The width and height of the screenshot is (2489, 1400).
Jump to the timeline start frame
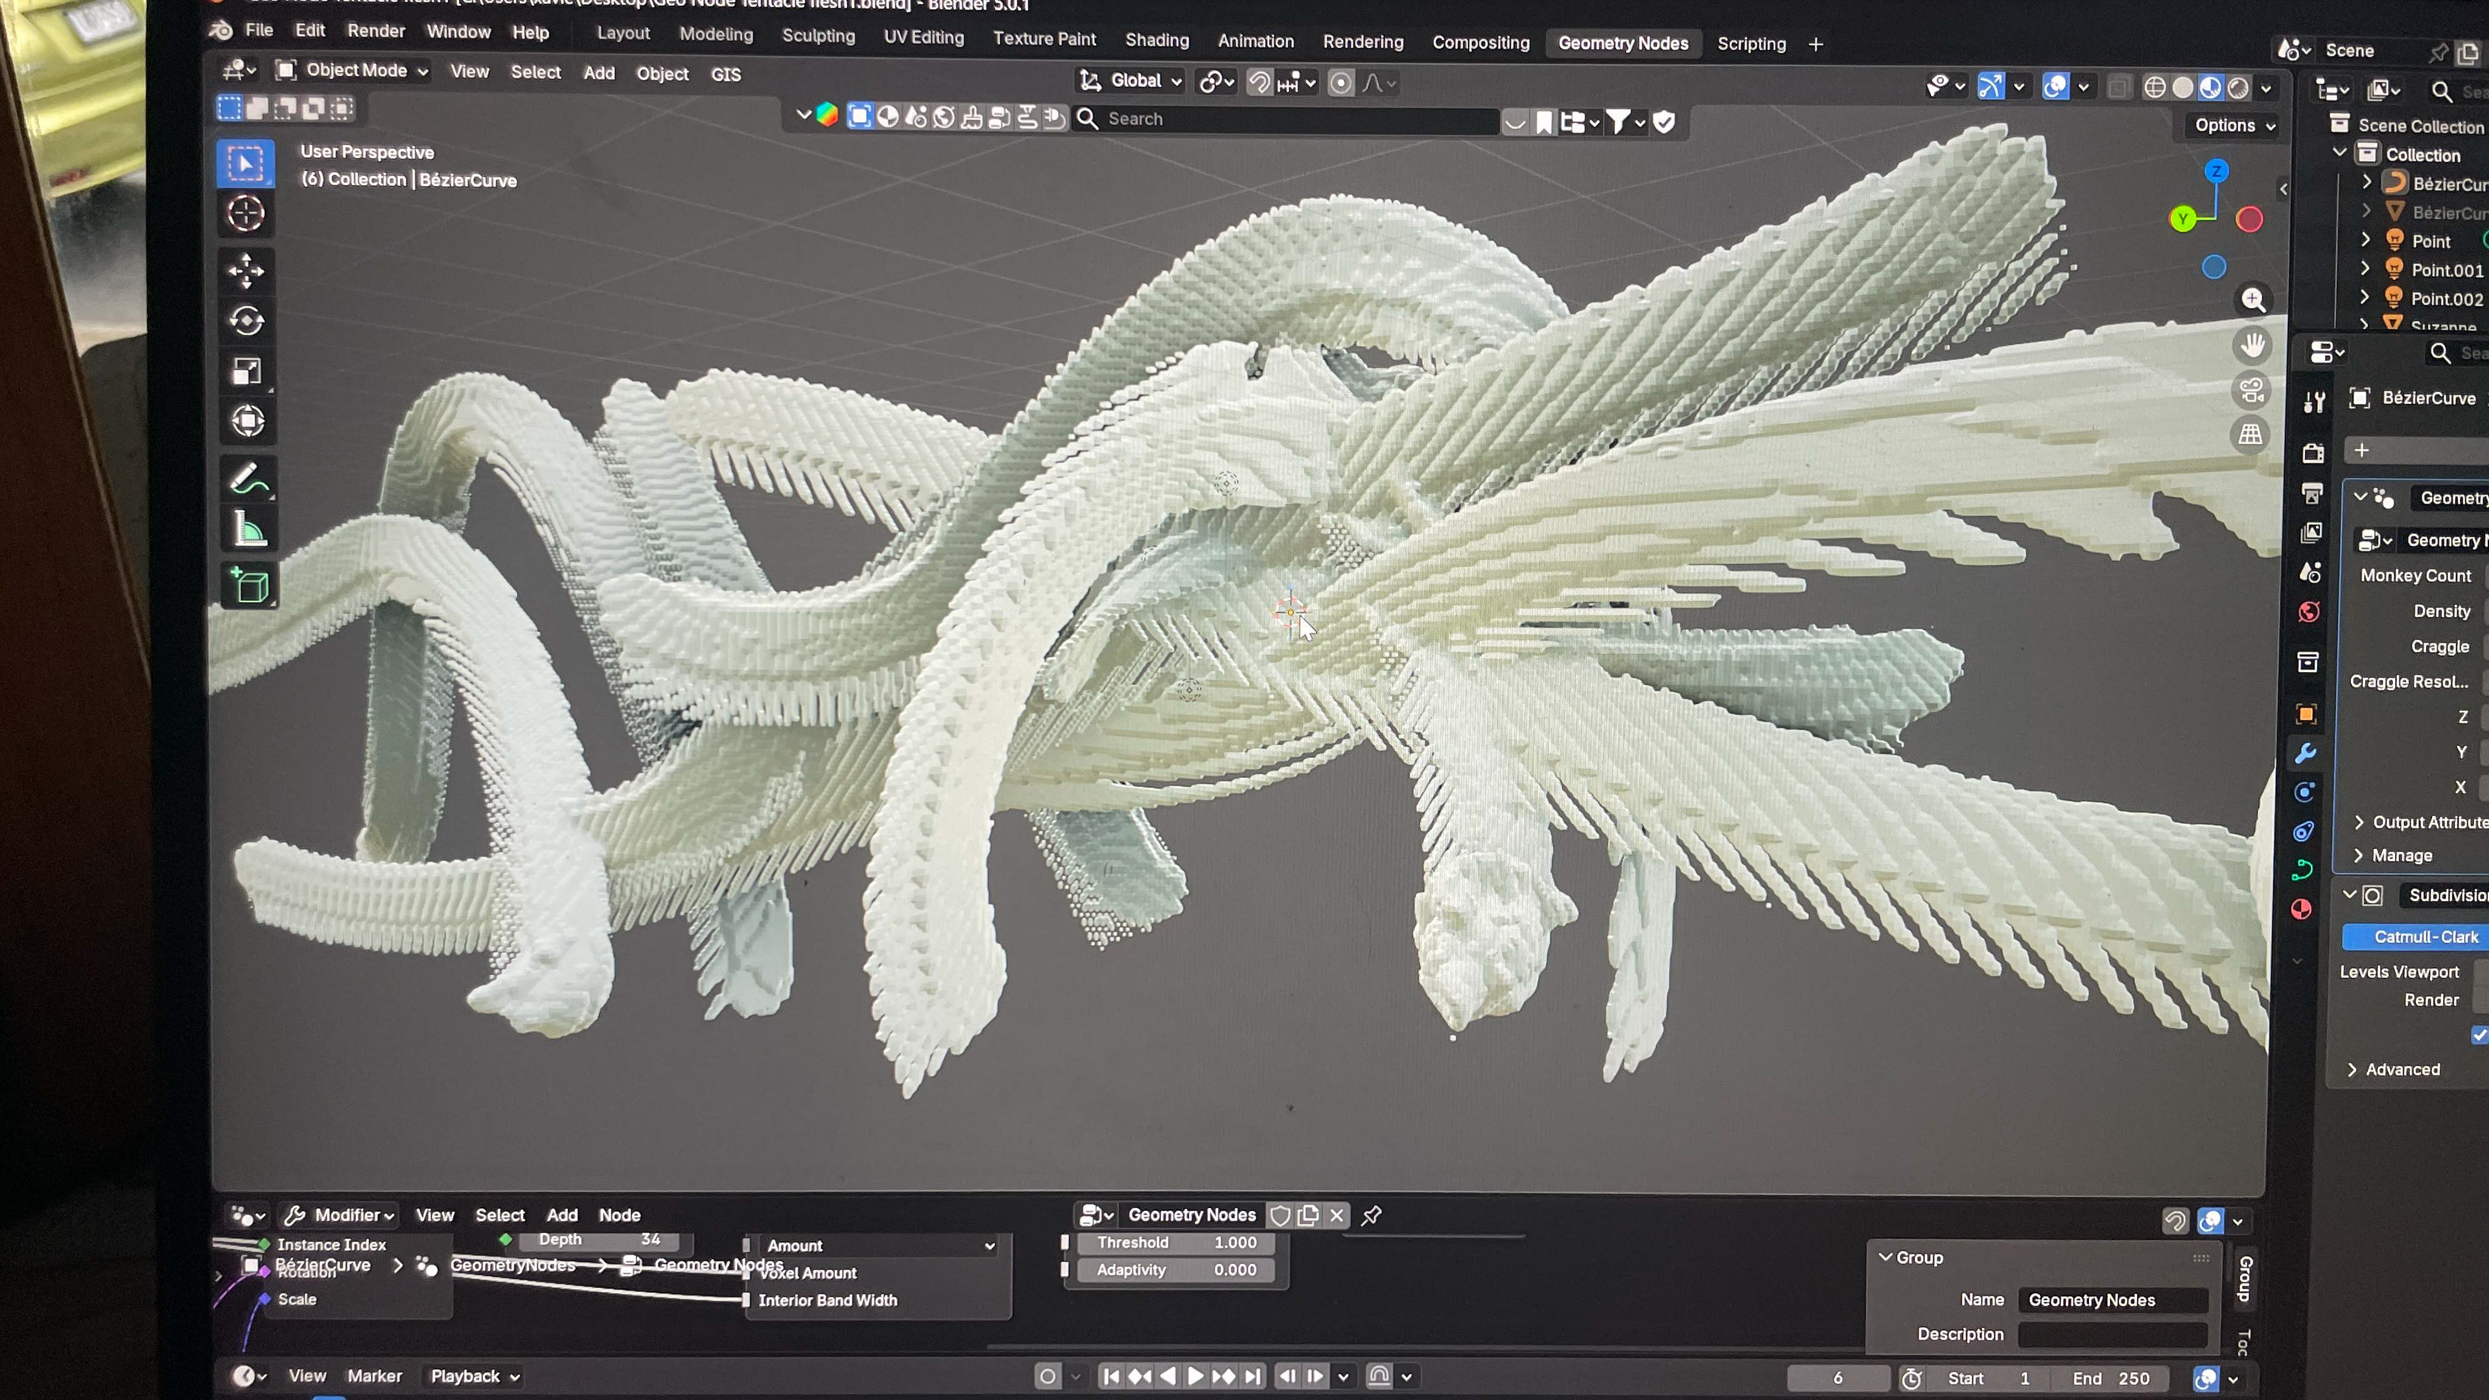pyautogui.click(x=1111, y=1377)
